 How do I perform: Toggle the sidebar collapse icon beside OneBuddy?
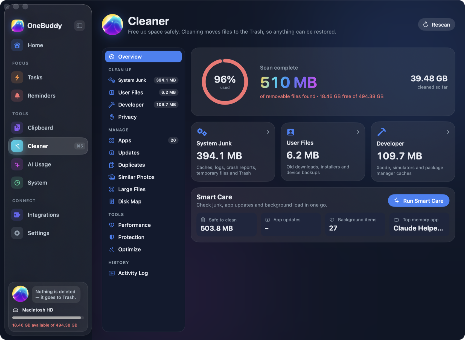(79, 26)
